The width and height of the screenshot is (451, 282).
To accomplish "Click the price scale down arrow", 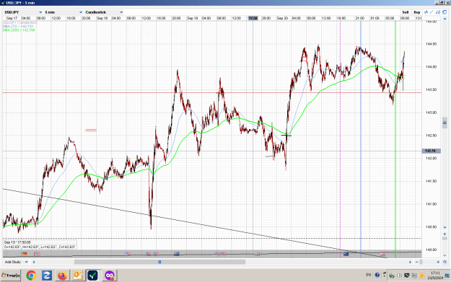I will 445,228.
